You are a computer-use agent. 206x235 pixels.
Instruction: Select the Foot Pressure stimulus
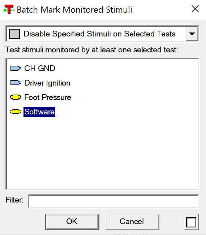[48, 97]
